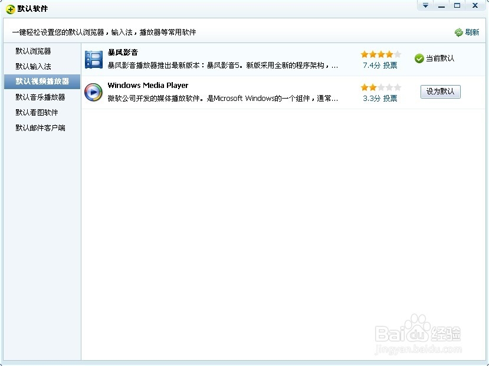The width and height of the screenshot is (489, 366).
Task: Select the 默认浏览器 category
Action: (34, 51)
